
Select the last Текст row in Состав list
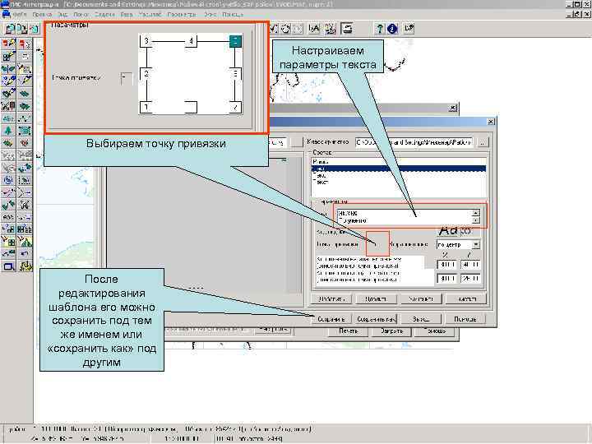coord(399,183)
